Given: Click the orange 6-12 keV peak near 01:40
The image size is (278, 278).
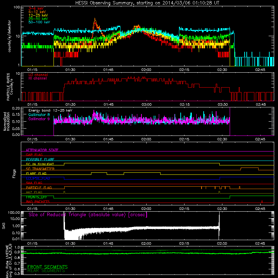Looking at the screenshot, I should [95, 20].
